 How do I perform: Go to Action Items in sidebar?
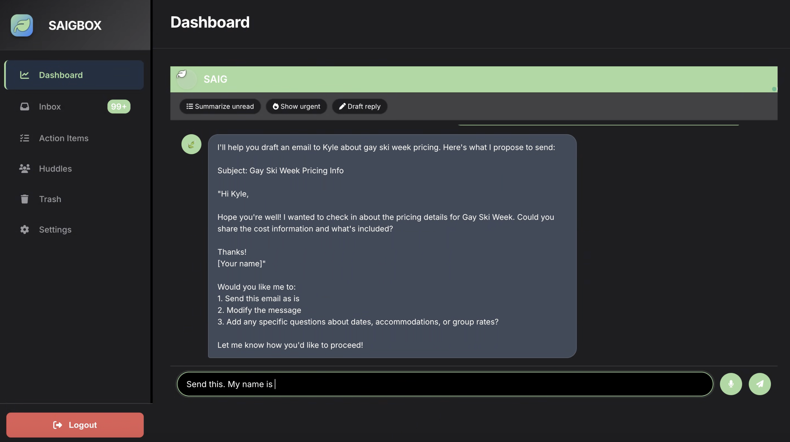(x=74, y=138)
